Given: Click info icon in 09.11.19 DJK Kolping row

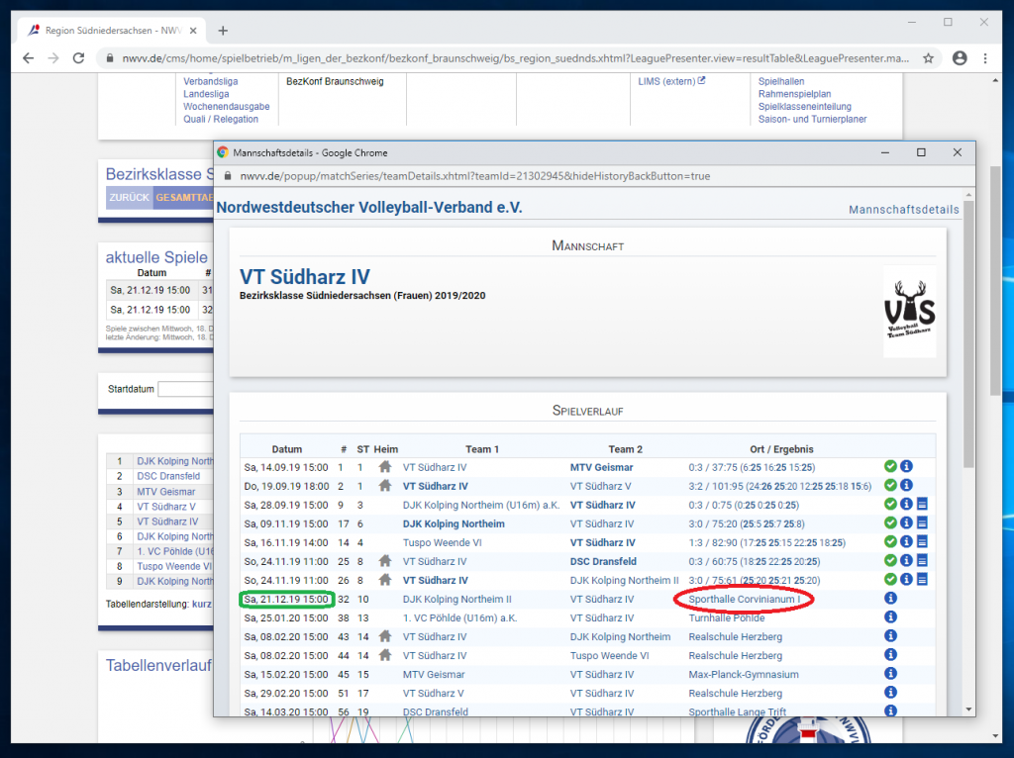Looking at the screenshot, I should coord(906,522).
